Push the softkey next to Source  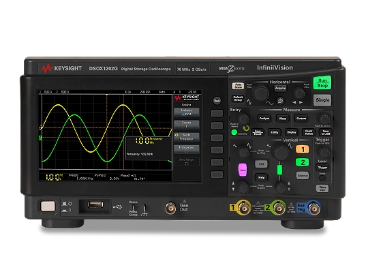tap(217, 125)
